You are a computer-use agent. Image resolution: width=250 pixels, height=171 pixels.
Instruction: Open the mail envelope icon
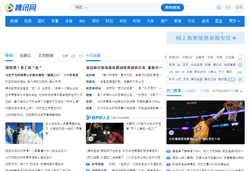point(228,7)
